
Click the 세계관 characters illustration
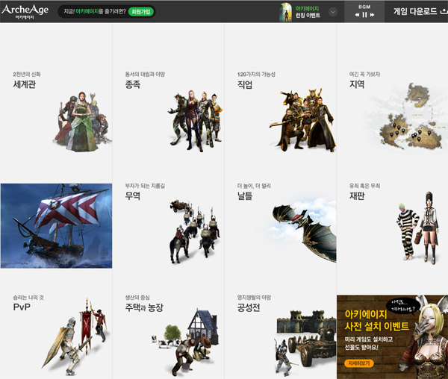(82, 122)
